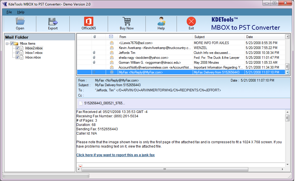Click message horizontal scroll right arrow

282,169
